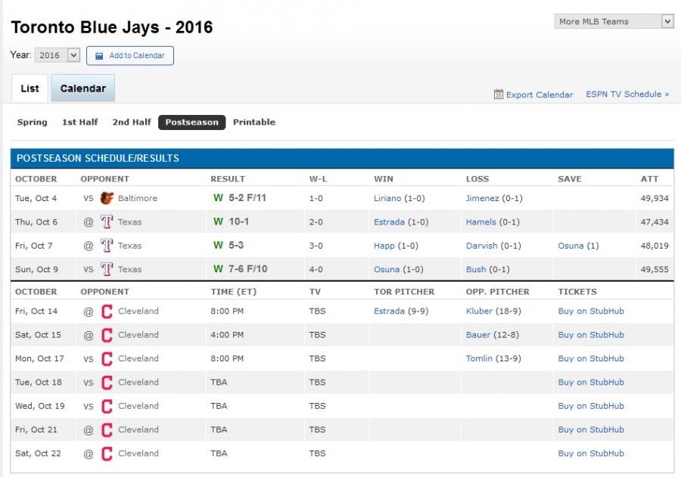The width and height of the screenshot is (681, 477).
Task: Open Liriano player link
Action: point(387,198)
